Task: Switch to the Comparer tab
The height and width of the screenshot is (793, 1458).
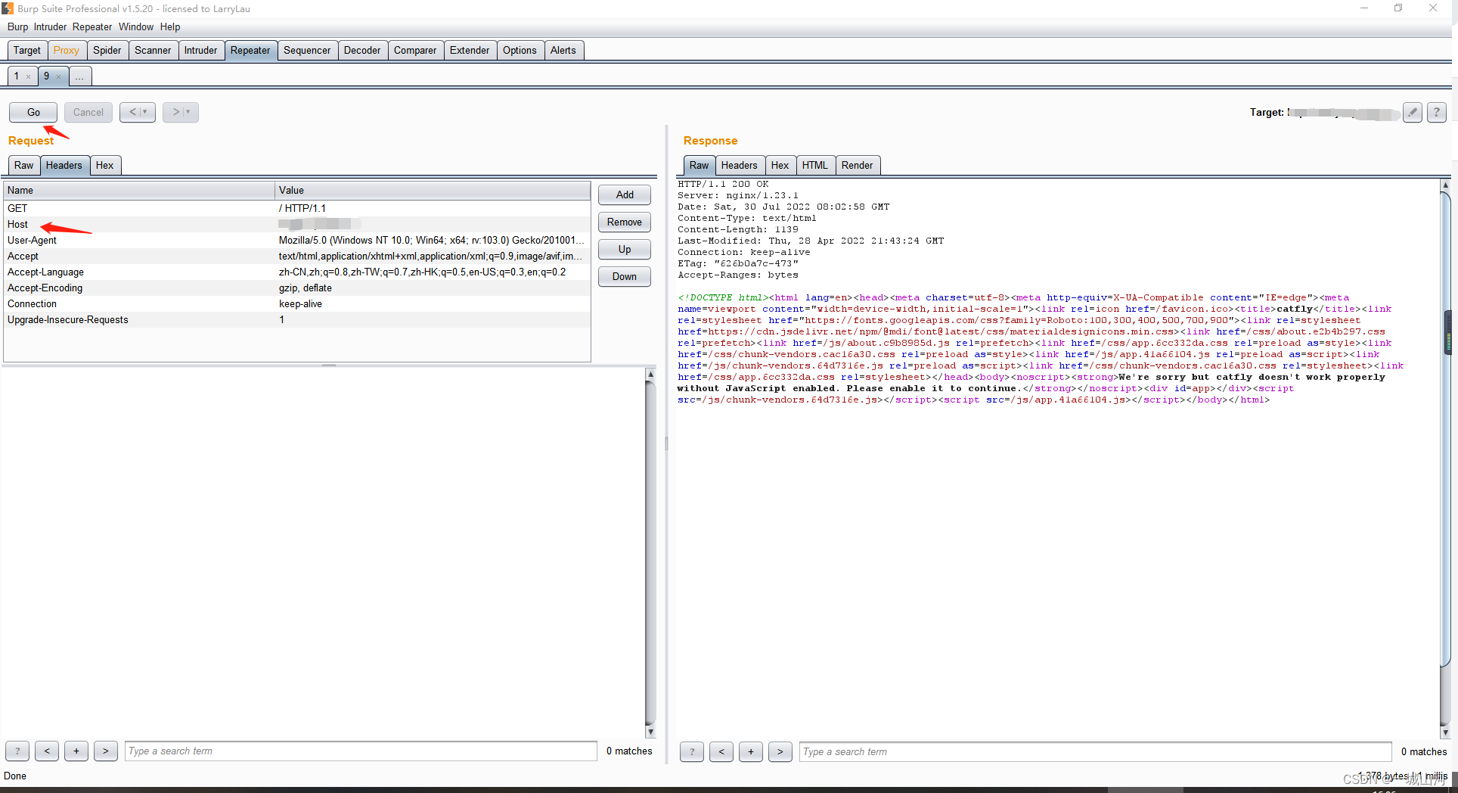Action: [x=415, y=50]
